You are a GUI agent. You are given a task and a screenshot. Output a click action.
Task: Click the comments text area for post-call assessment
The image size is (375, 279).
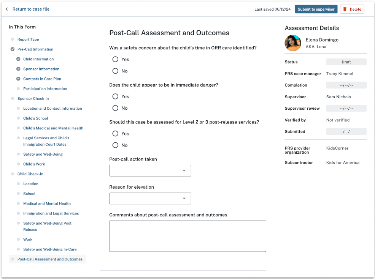pos(187,236)
